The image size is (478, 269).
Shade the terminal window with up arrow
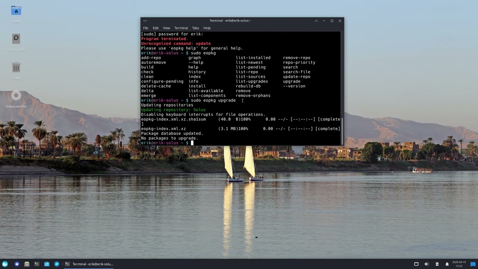click(316, 21)
